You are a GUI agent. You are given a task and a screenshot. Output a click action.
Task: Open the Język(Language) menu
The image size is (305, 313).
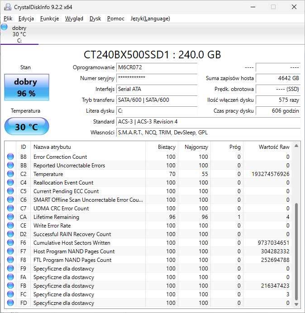click(x=150, y=19)
